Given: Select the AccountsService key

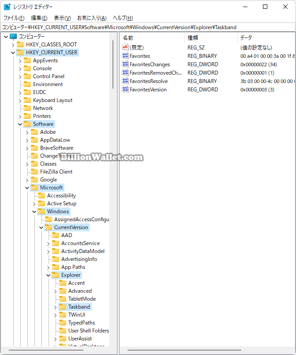Looking at the screenshot, I should pyautogui.click(x=80, y=243).
